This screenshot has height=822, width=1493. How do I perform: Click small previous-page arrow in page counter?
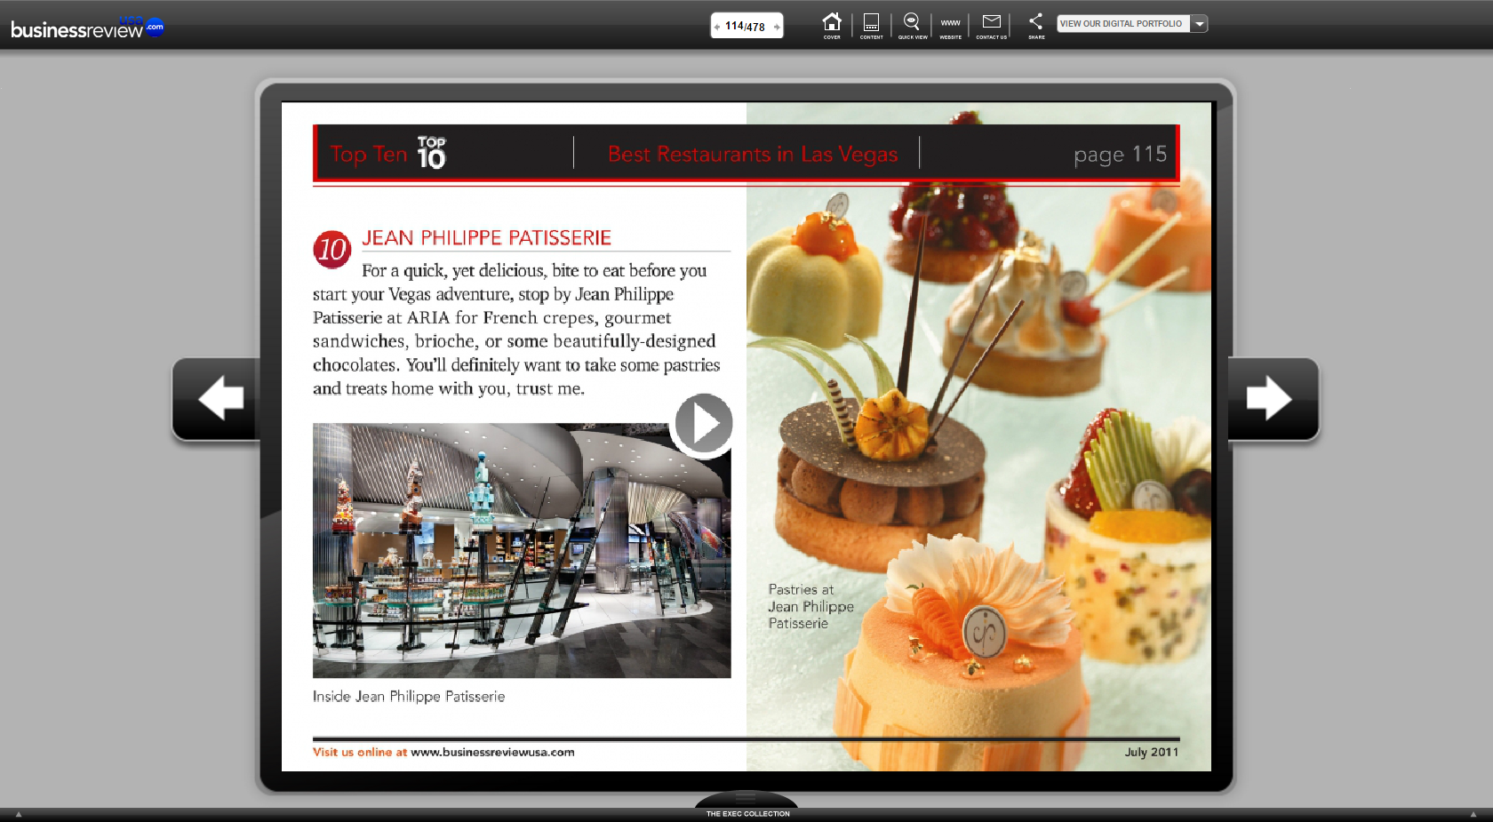(717, 27)
